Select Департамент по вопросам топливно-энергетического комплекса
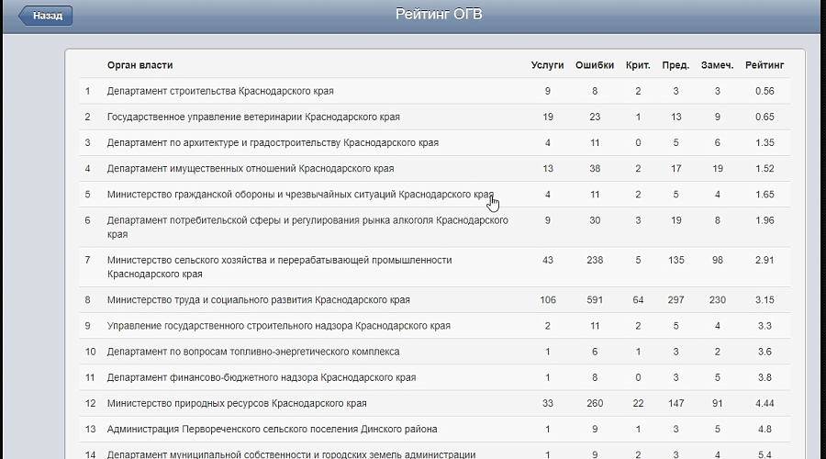The width and height of the screenshot is (826, 459). [435, 352]
